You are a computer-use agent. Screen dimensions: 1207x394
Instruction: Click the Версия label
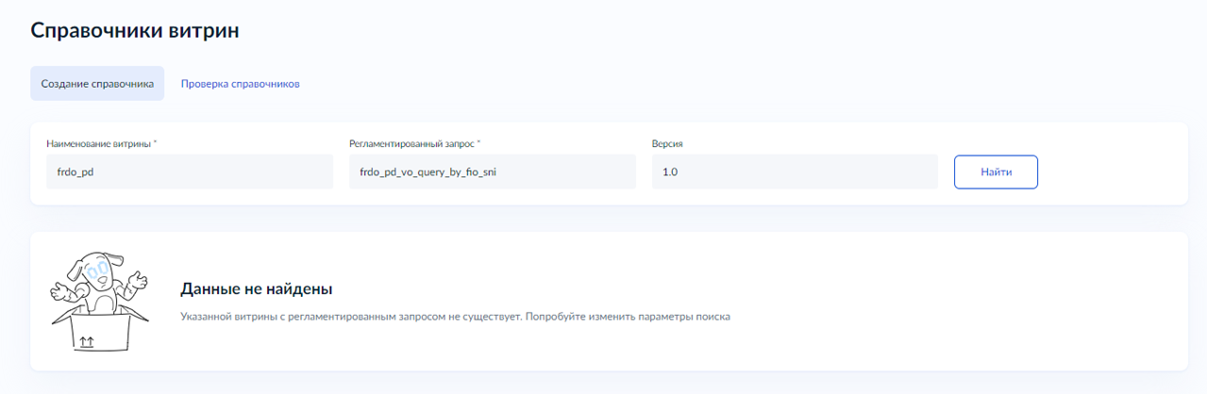coord(667,143)
